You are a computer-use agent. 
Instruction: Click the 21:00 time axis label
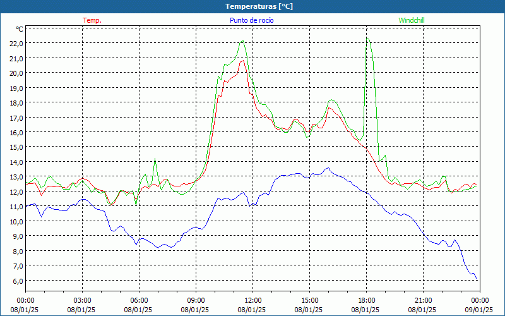(423, 301)
